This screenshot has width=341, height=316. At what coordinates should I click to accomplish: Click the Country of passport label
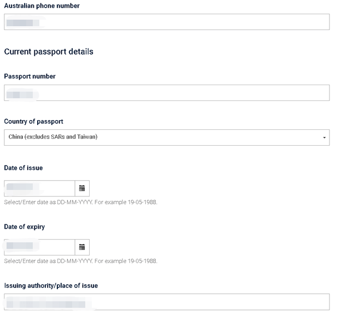[33, 121]
